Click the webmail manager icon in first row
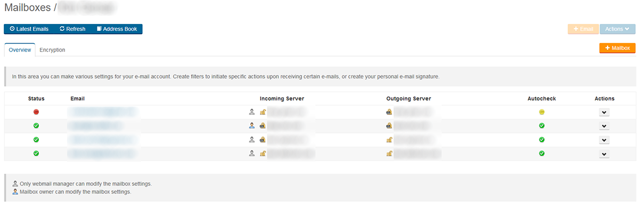This screenshot has width=639, height=210. (252, 112)
